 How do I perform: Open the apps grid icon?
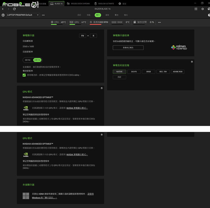[196, 9]
